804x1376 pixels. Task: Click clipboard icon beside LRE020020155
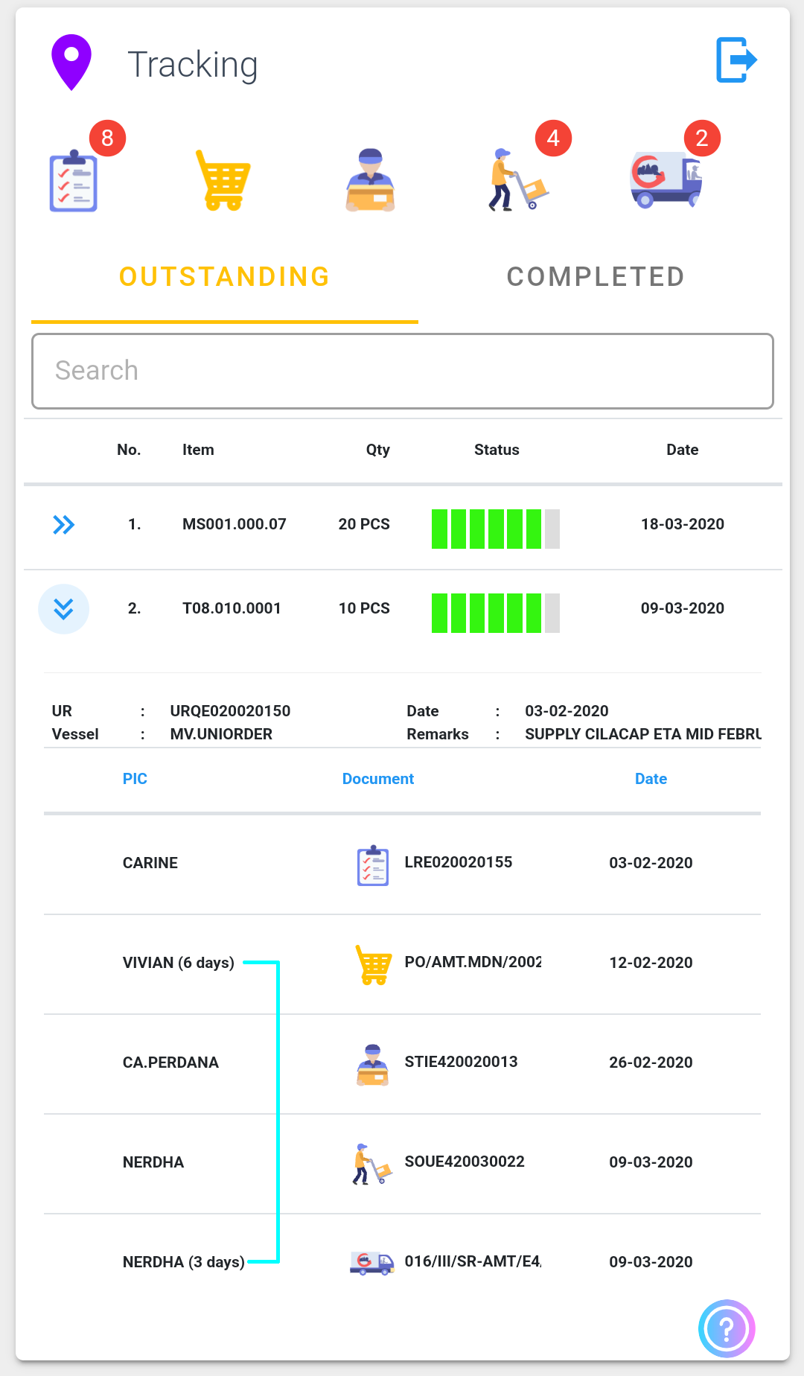[373, 865]
